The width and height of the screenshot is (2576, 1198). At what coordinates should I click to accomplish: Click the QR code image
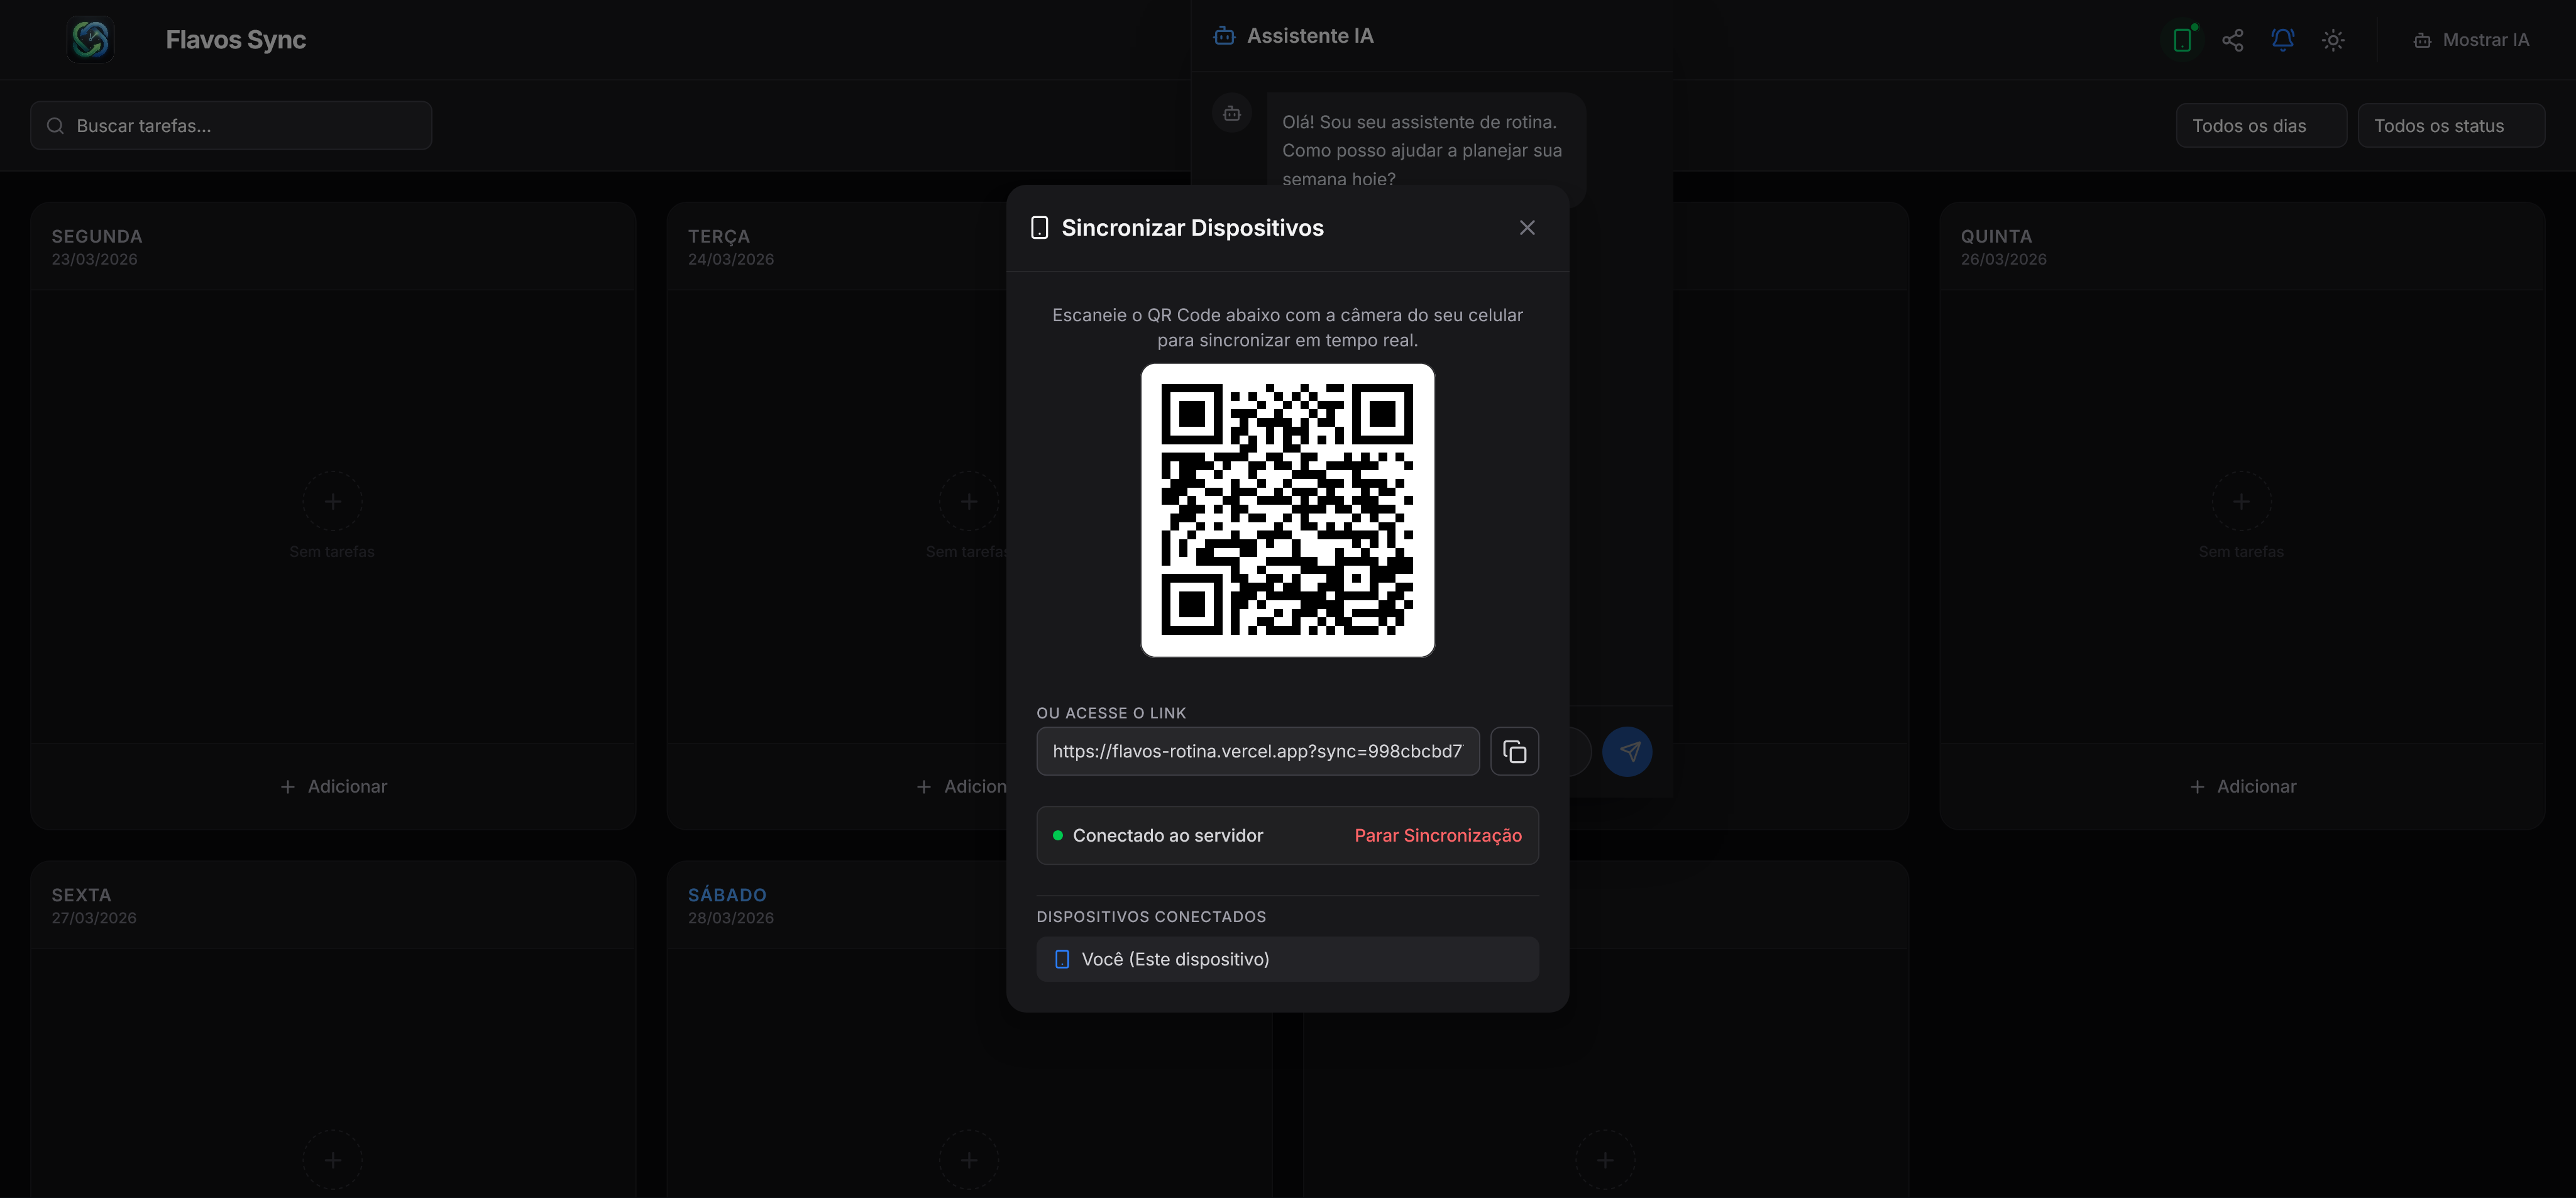(1287, 510)
